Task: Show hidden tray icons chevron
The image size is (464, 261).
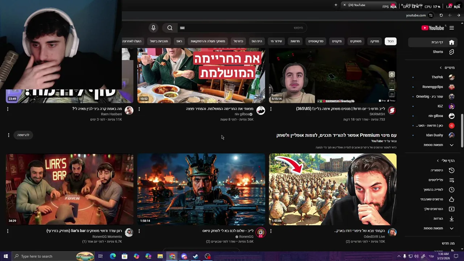Action: (x=399, y=256)
